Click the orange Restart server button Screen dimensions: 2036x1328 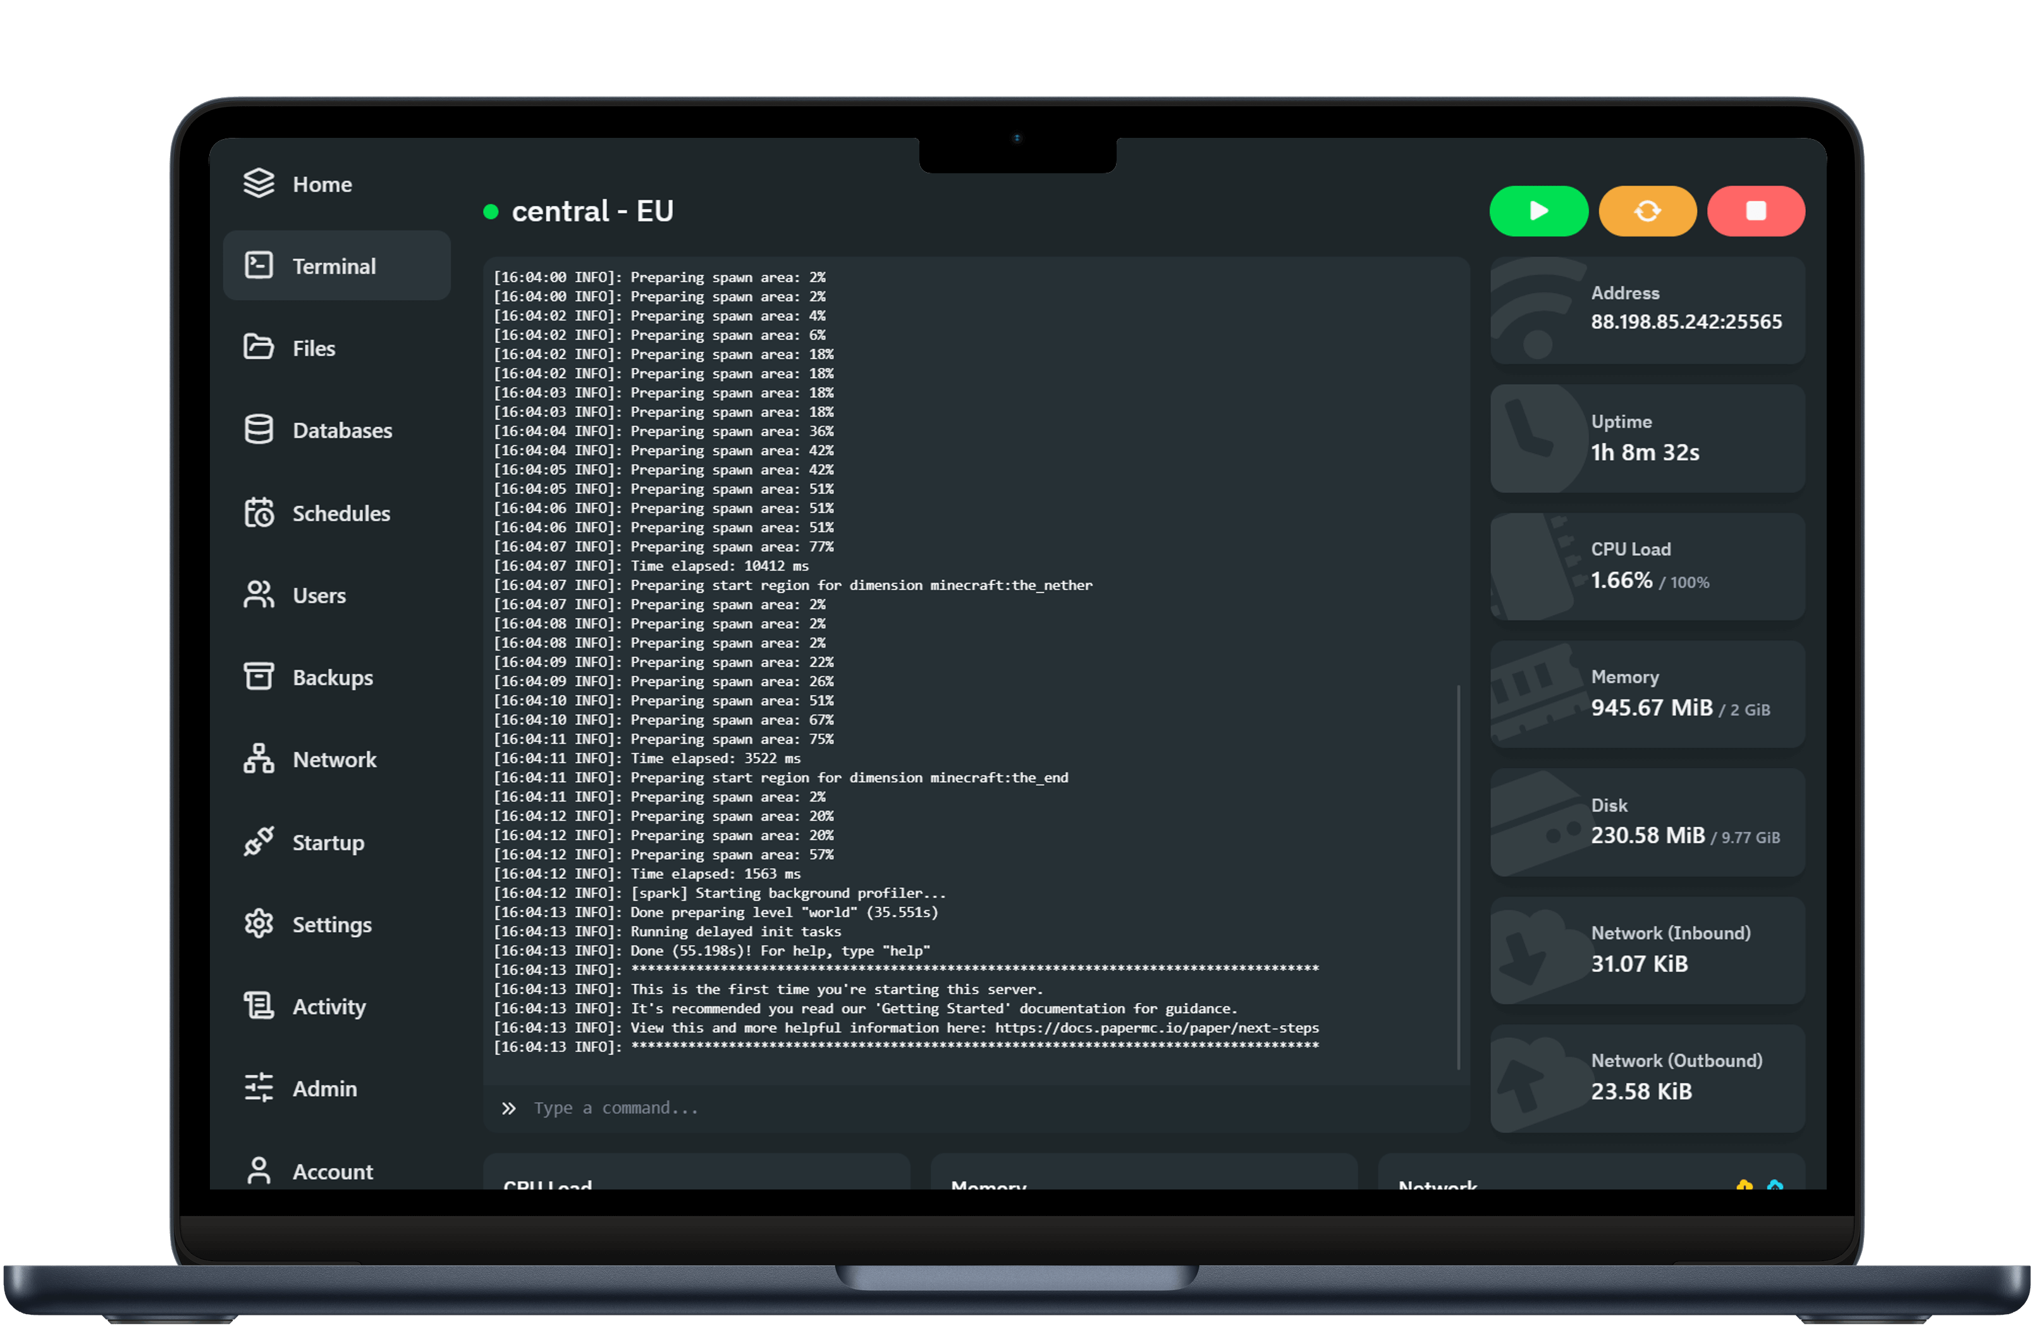point(1648,209)
